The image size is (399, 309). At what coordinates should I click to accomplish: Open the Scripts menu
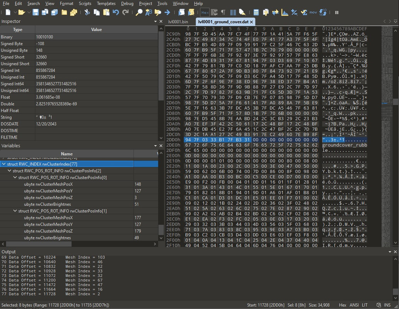pos(85,3)
